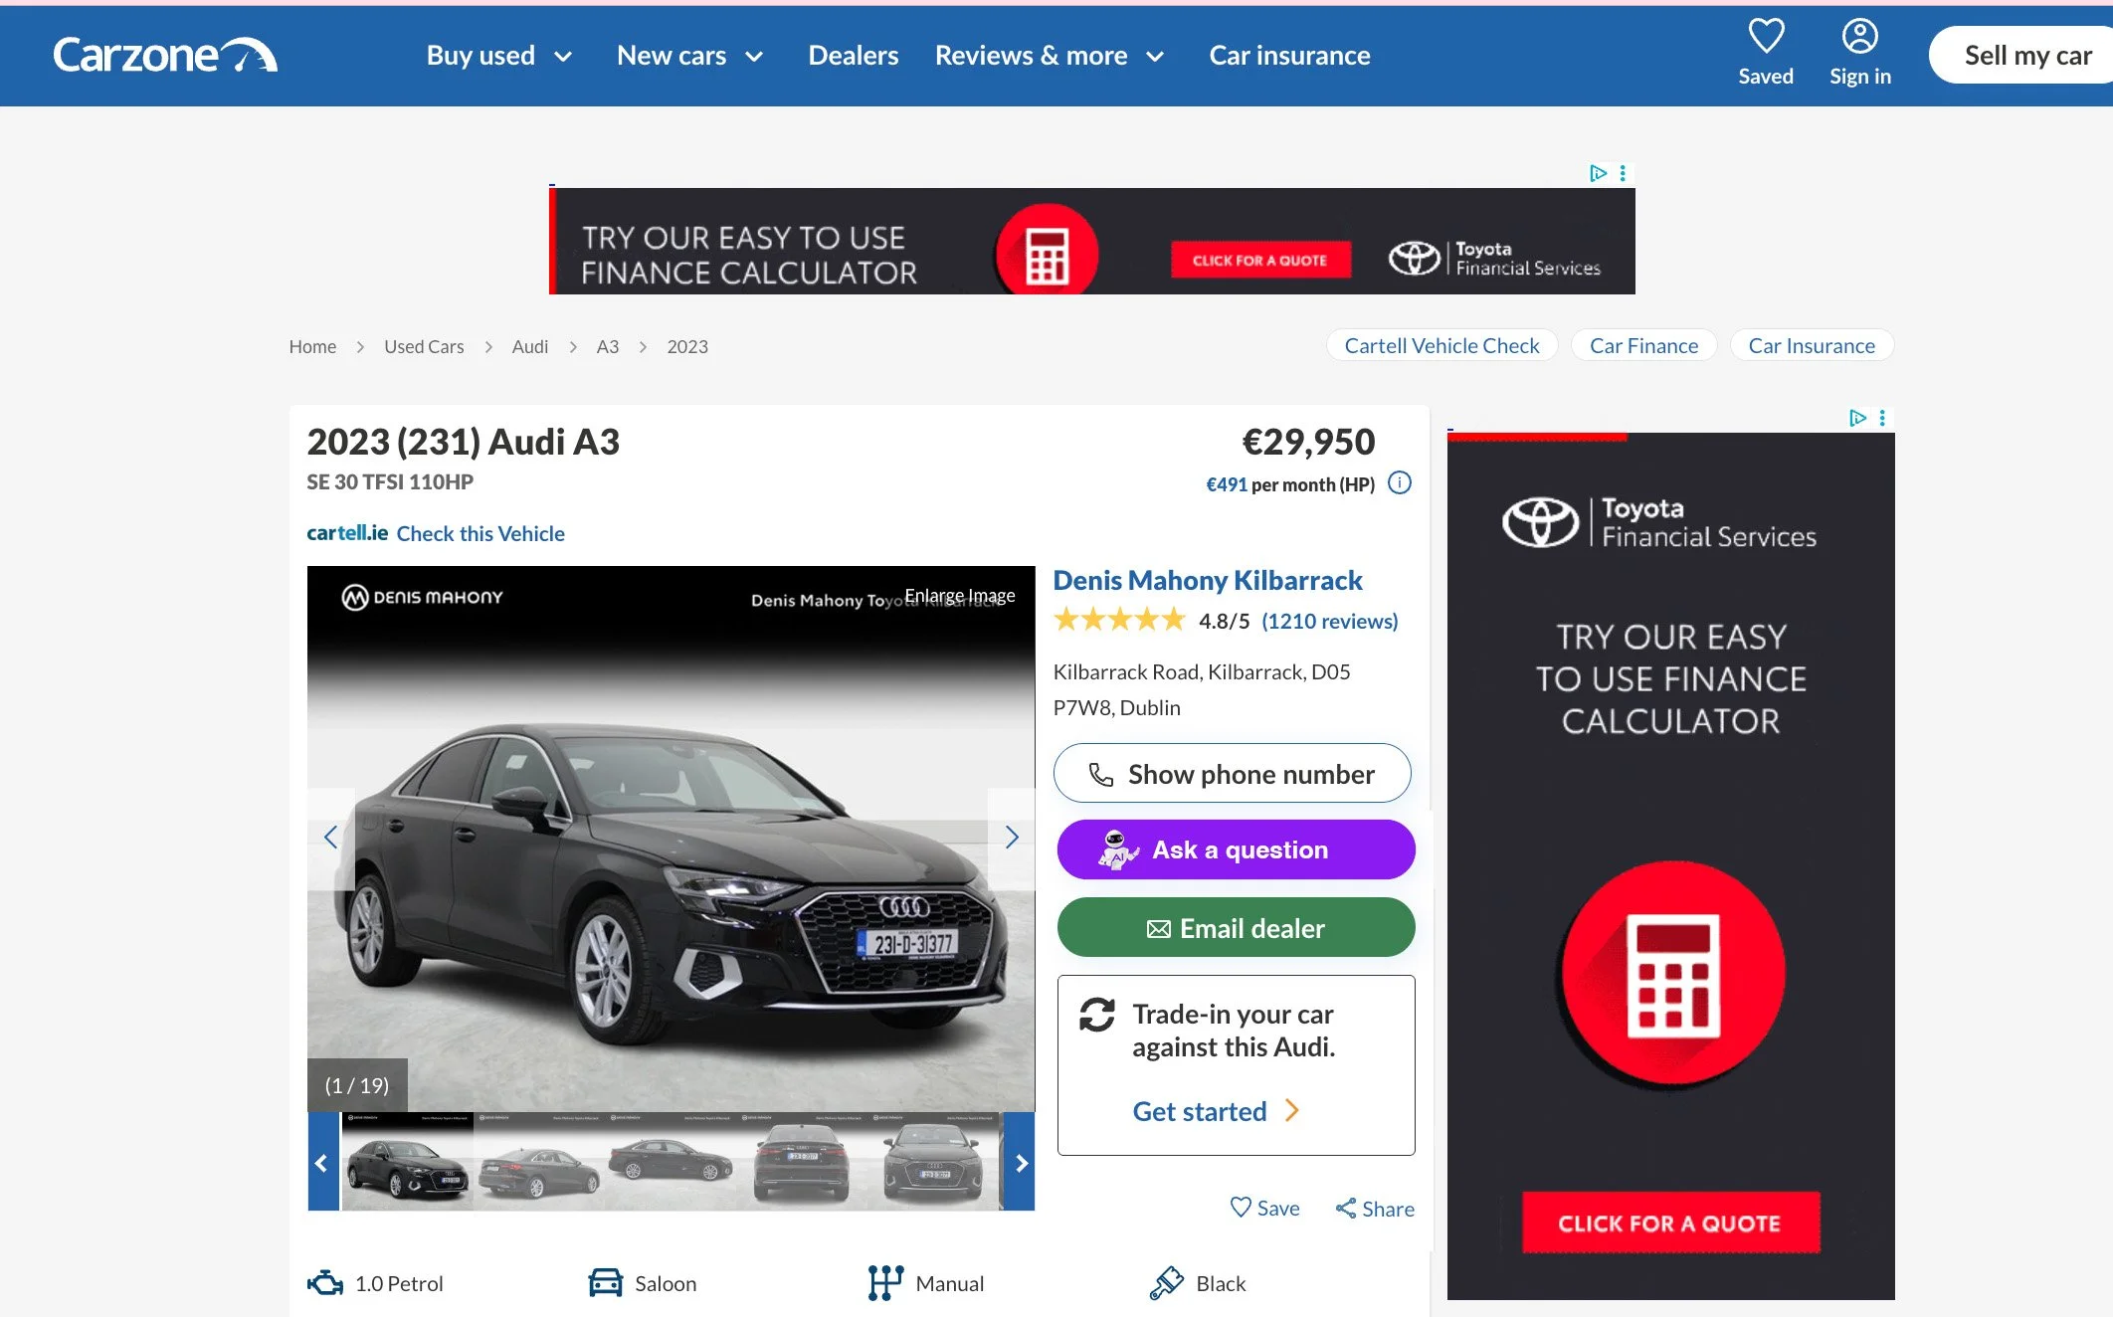Screen dimensions: 2113x1317
Task: Select the second car thumbnail
Action: pyautogui.click(x=539, y=1162)
